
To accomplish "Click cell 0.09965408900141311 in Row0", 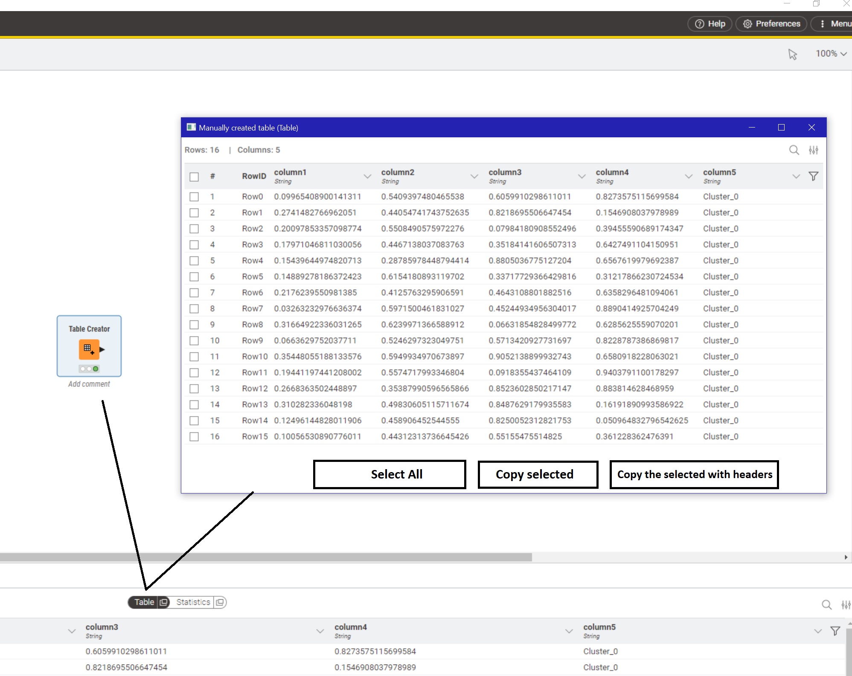I will (317, 197).
